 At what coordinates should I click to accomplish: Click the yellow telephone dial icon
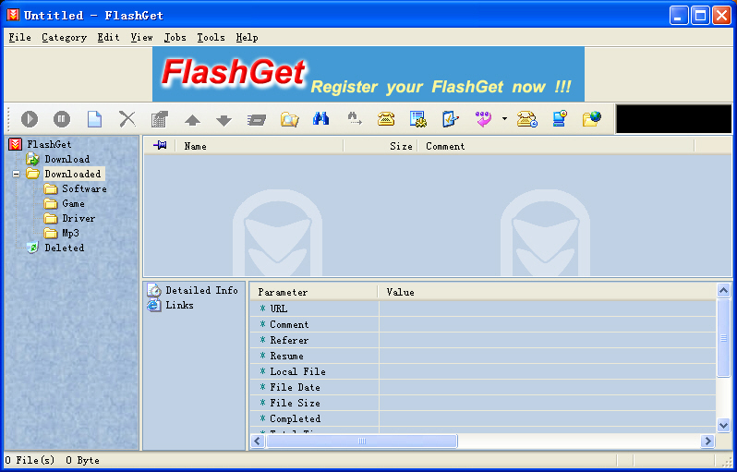[386, 119]
